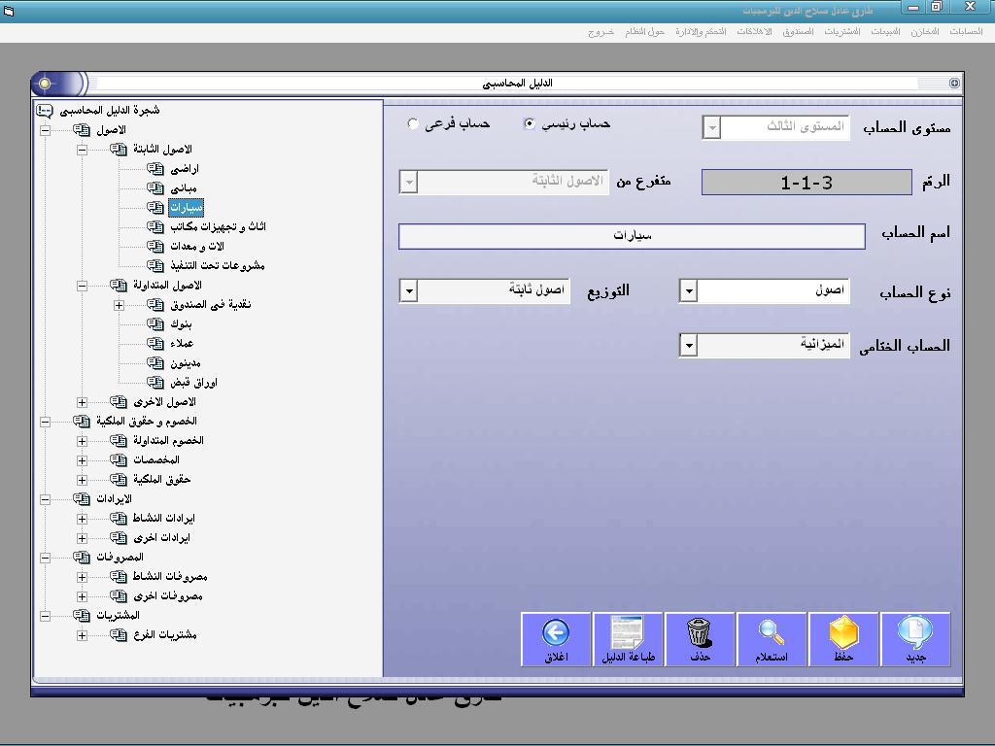Screen dimensions: 995x746
Task: Click the حذف trash can icon
Action: pos(700,632)
